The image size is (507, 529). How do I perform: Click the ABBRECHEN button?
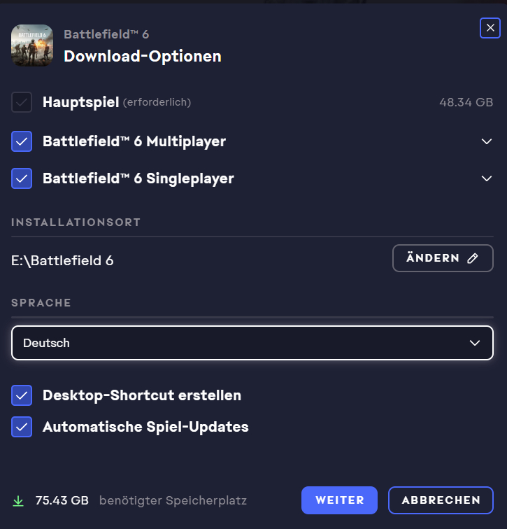(441, 500)
